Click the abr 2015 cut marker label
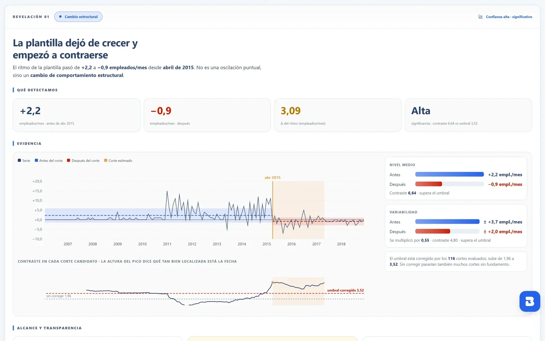545x341 pixels. tap(272, 178)
